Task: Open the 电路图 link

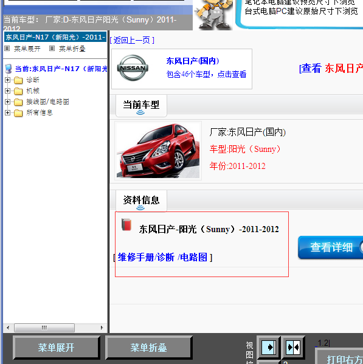Action: 193,258
